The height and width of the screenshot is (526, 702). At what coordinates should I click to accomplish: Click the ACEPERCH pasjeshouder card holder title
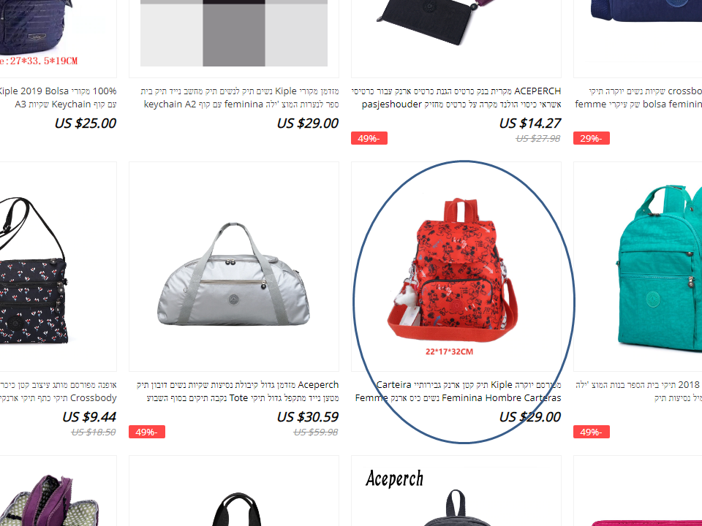(456, 97)
